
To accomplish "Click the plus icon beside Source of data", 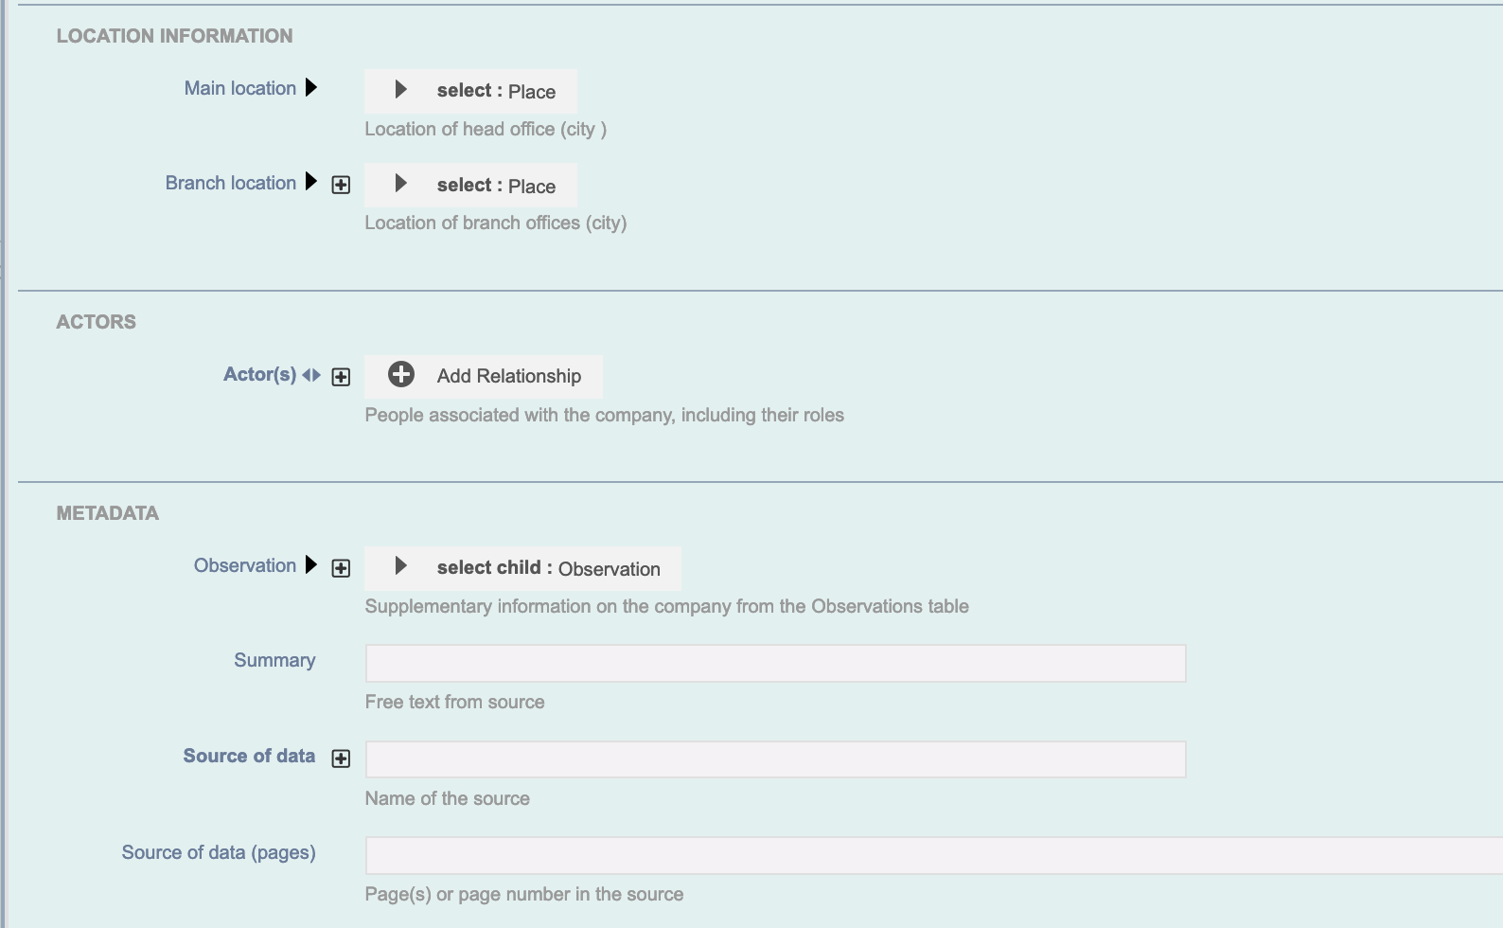I will click(x=341, y=758).
